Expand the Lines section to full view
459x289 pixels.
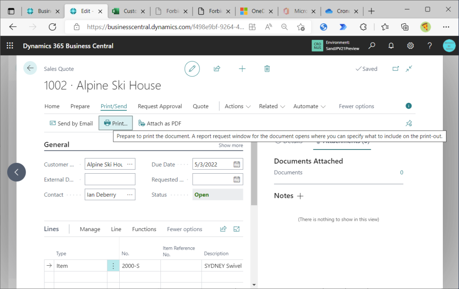pos(237,229)
